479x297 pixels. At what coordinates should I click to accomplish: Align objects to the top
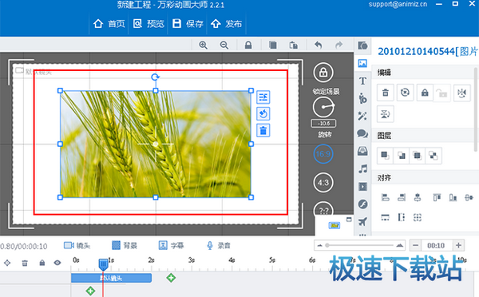437,198
